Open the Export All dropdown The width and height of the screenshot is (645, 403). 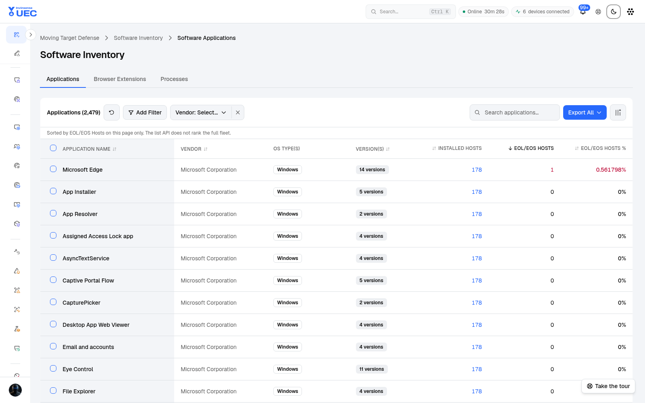[x=585, y=112]
